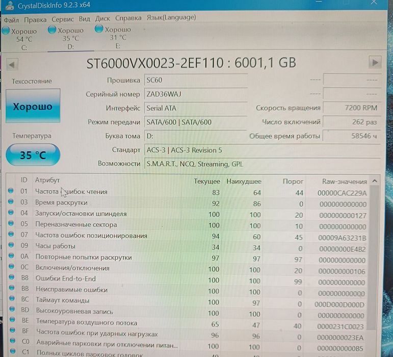Click the Хорошо health status button
The width and height of the screenshot is (393, 357).
click(33, 106)
